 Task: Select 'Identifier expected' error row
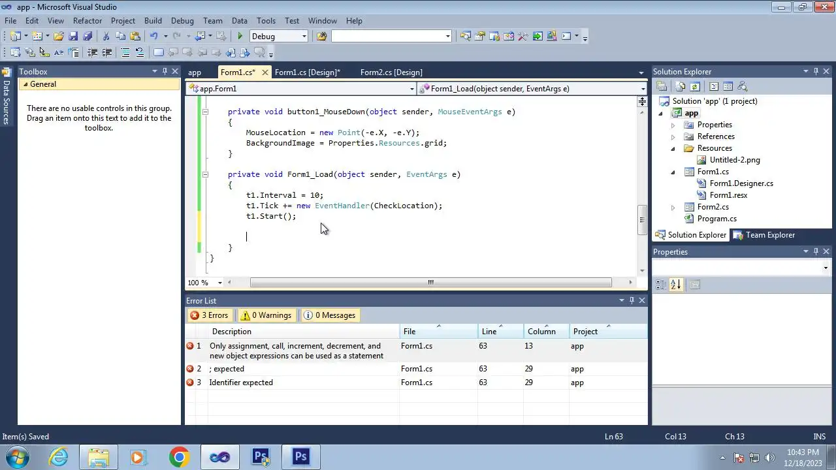pyautogui.click(x=416, y=383)
